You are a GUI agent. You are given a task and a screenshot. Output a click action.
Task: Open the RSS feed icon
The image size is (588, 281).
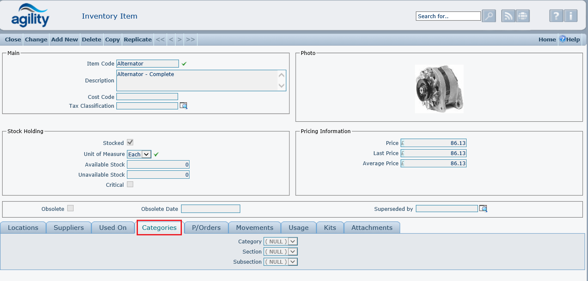[x=508, y=16]
